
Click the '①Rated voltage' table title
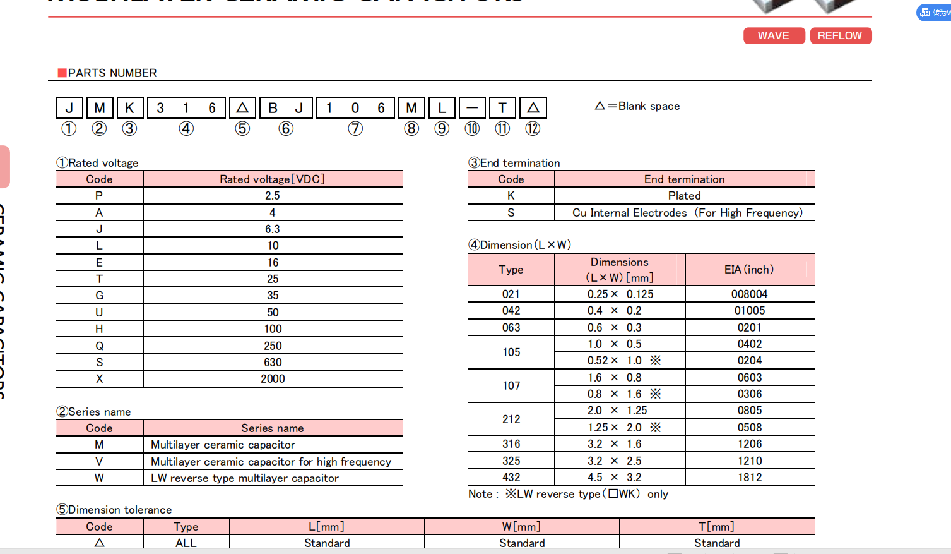tap(97, 163)
